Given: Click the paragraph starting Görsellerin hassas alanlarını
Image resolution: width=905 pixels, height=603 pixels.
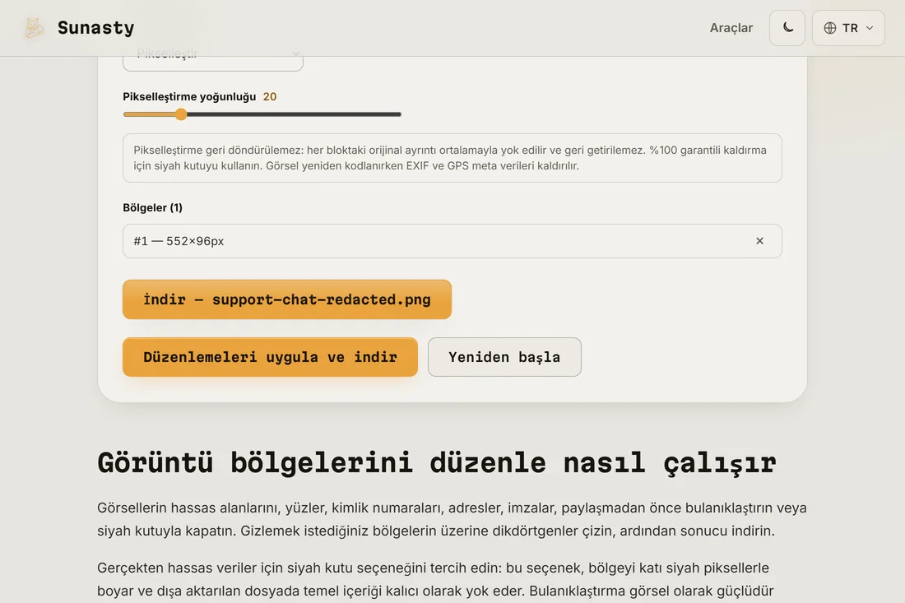Looking at the screenshot, I should [x=452, y=519].
